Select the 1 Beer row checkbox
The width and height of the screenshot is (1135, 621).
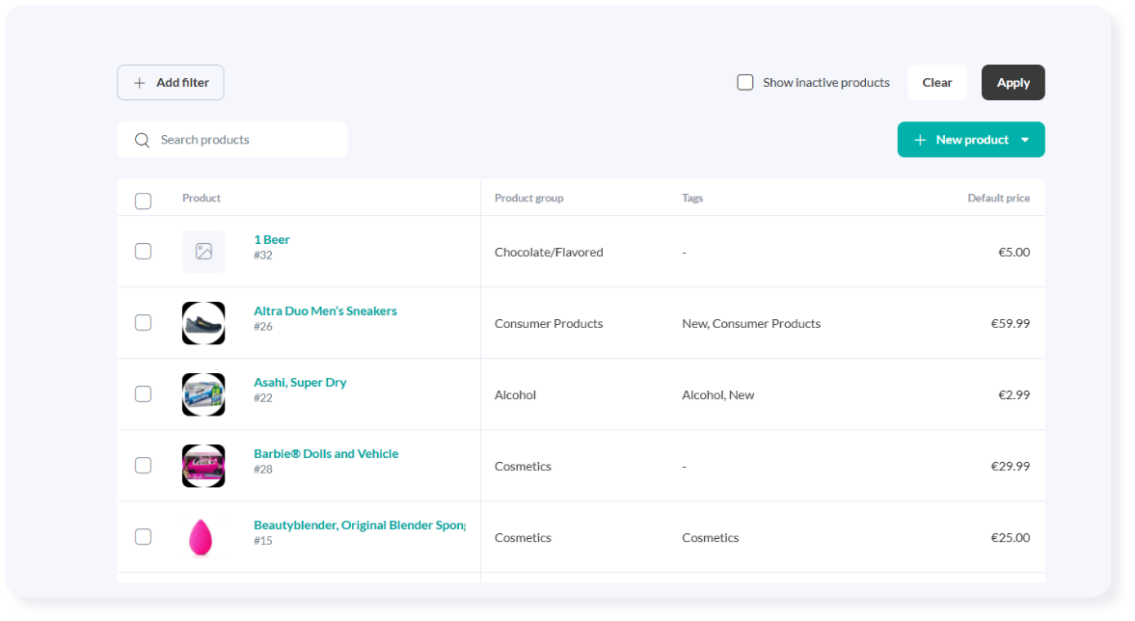point(144,251)
